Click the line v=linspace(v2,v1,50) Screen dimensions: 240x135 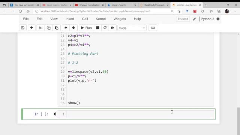[x=88, y=72]
